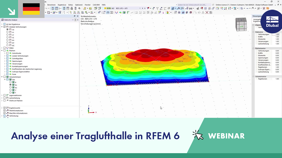Screen dimensions: 282x158
Task: Open the Ergebnisse menu
Action: pyautogui.click(x=62, y=5)
